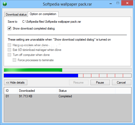Click the << Hide details button
The height and width of the screenshot is (125, 135).
16,83
